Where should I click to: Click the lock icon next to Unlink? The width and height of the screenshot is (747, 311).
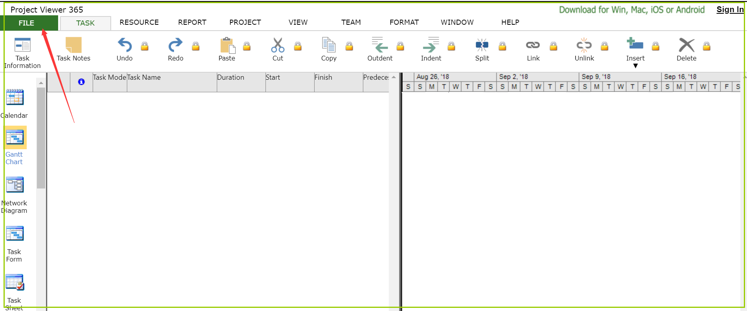[x=604, y=46]
